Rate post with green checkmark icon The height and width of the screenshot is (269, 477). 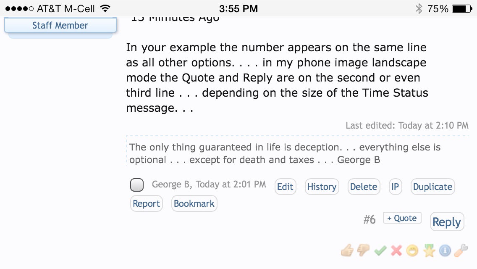[x=380, y=251]
